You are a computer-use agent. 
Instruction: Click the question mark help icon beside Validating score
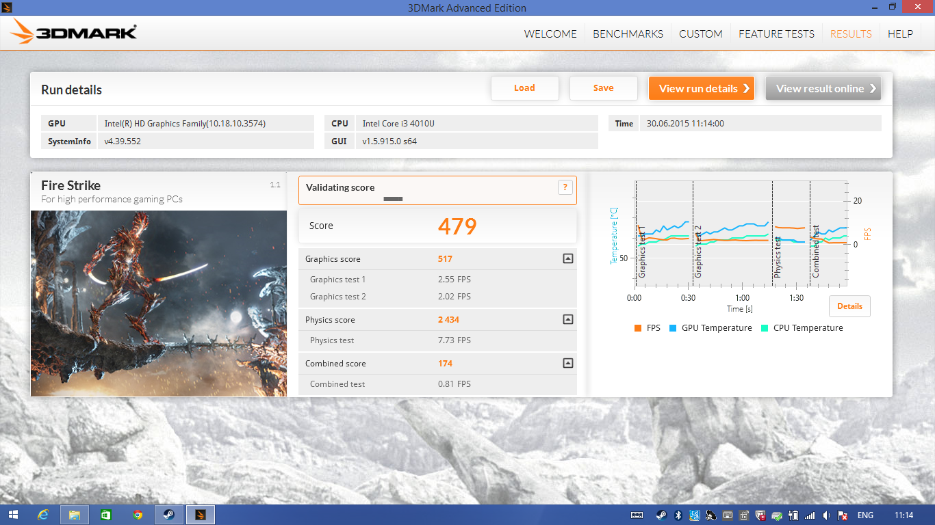565,187
